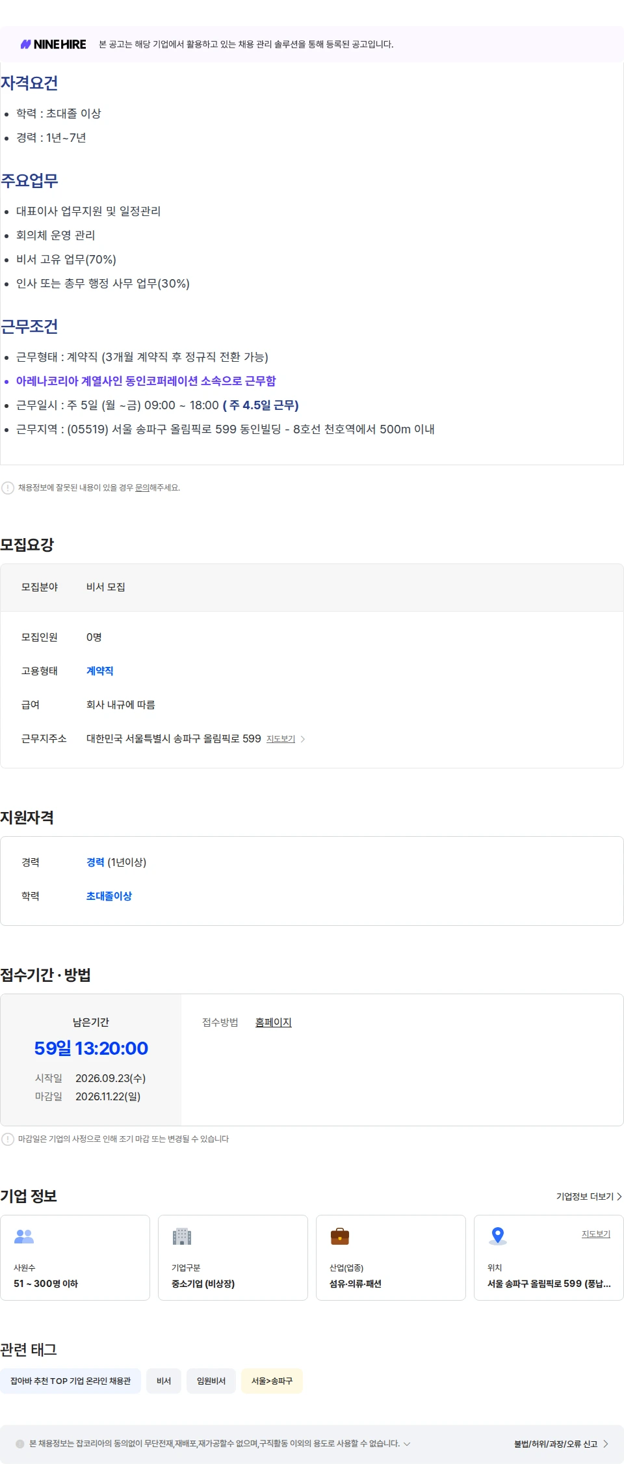Click the map pin icon in 위치 card
The width and height of the screenshot is (624, 1464).
coord(498,1236)
